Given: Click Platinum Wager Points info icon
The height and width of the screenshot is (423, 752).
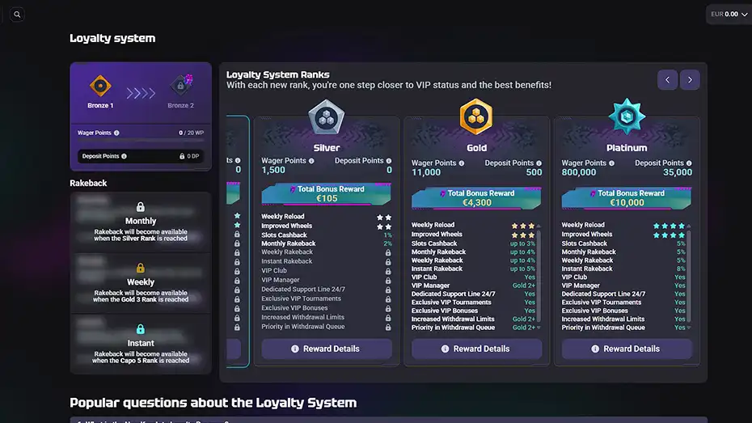Looking at the screenshot, I should tap(611, 163).
